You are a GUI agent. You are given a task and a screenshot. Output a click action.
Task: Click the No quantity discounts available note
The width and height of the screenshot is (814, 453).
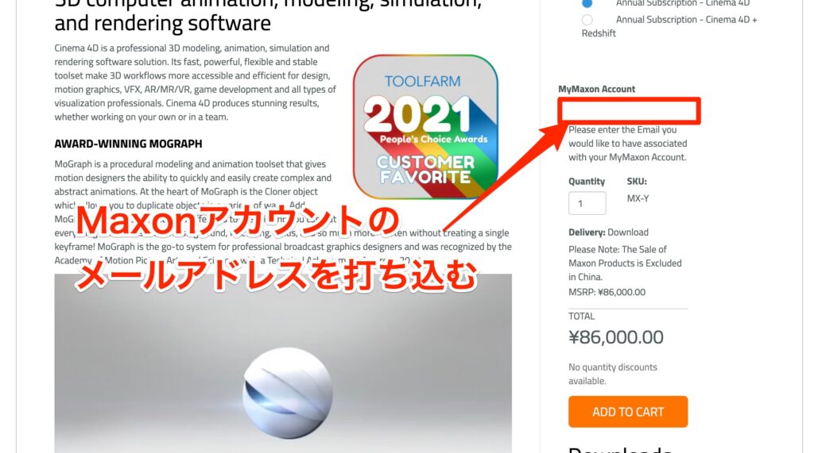point(613,374)
